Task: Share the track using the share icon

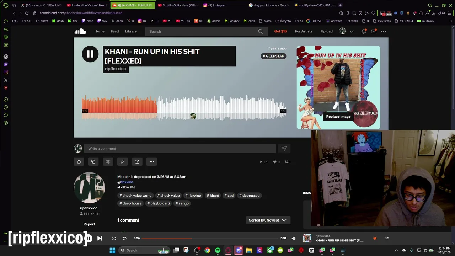Action: click(x=79, y=162)
